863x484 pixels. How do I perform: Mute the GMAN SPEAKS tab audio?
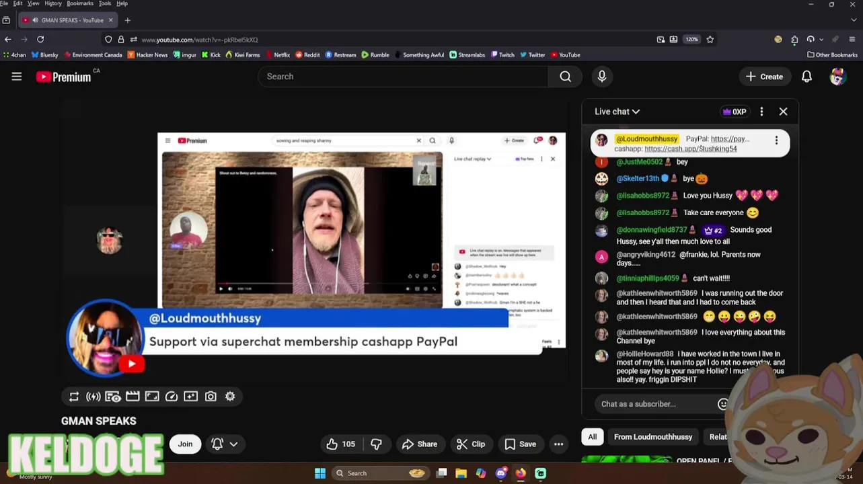[35, 20]
